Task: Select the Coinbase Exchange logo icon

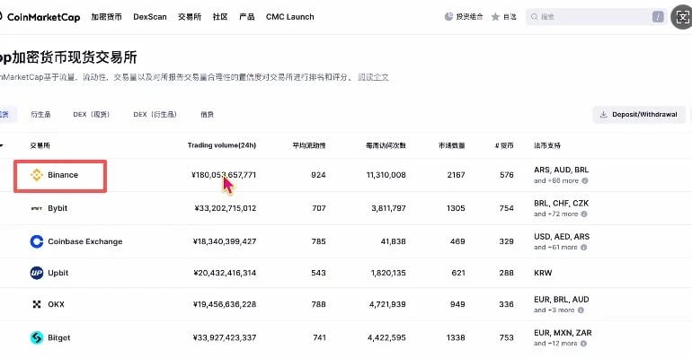Action: [x=37, y=241]
